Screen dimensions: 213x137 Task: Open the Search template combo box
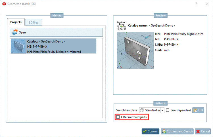point(152,110)
